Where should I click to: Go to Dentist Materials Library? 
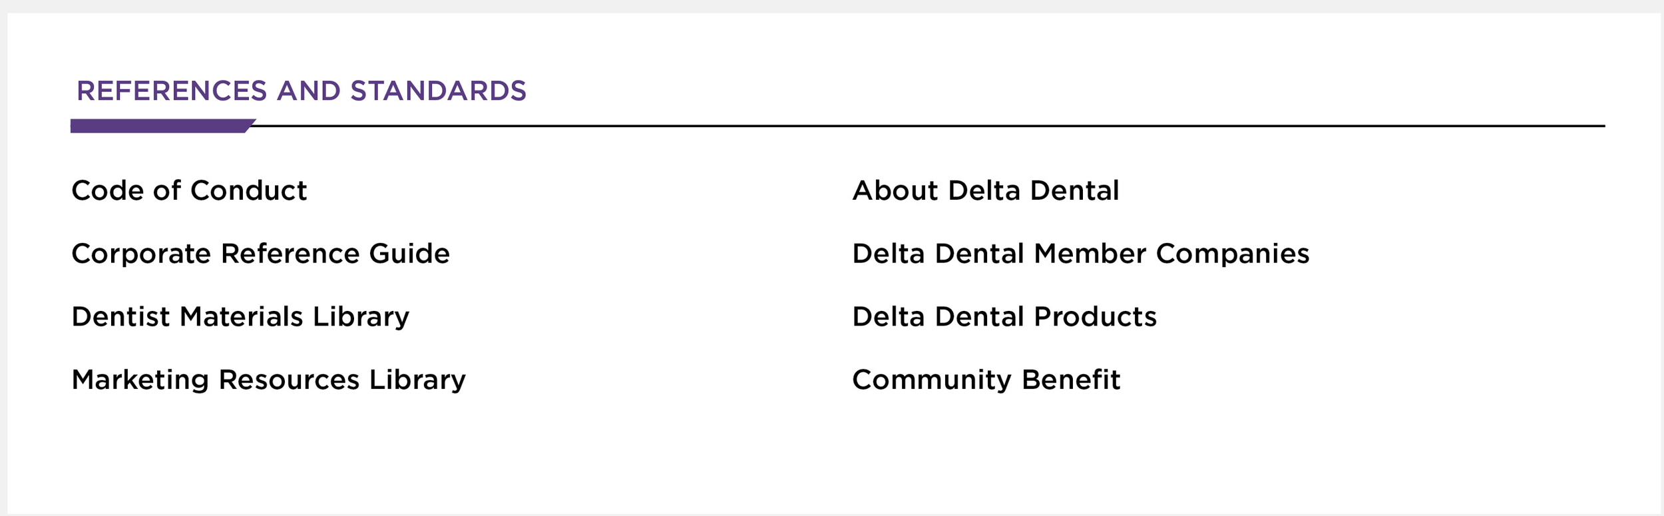tap(240, 318)
